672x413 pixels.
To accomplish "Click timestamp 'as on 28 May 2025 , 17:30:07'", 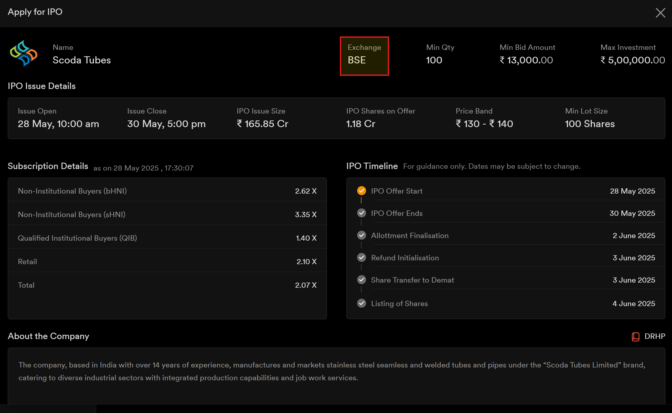I will pyautogui.click(x=144, y=168).
